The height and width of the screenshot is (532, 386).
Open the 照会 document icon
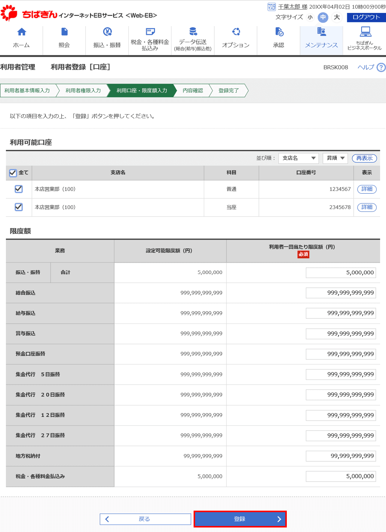(x=64, y=32)
